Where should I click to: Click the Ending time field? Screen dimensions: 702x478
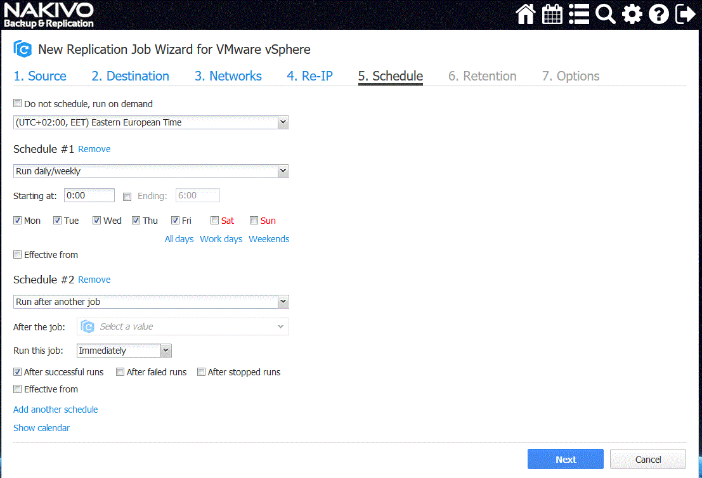(197, 196)
